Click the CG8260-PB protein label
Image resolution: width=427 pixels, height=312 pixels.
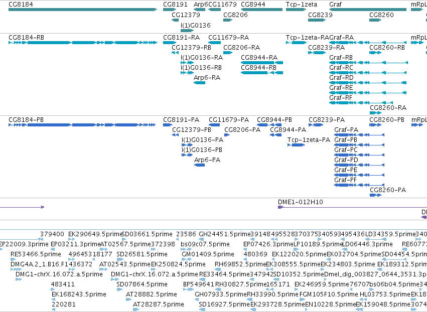[387, 120]
